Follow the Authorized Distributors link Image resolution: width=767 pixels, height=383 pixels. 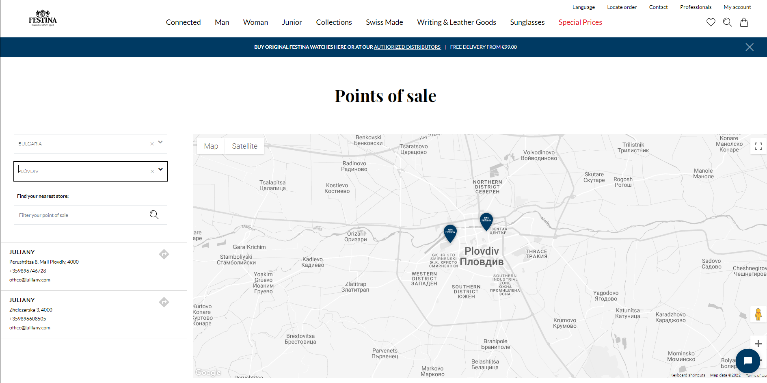(407, 47)
